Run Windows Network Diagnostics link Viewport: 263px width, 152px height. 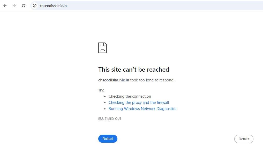pos(142,108)
